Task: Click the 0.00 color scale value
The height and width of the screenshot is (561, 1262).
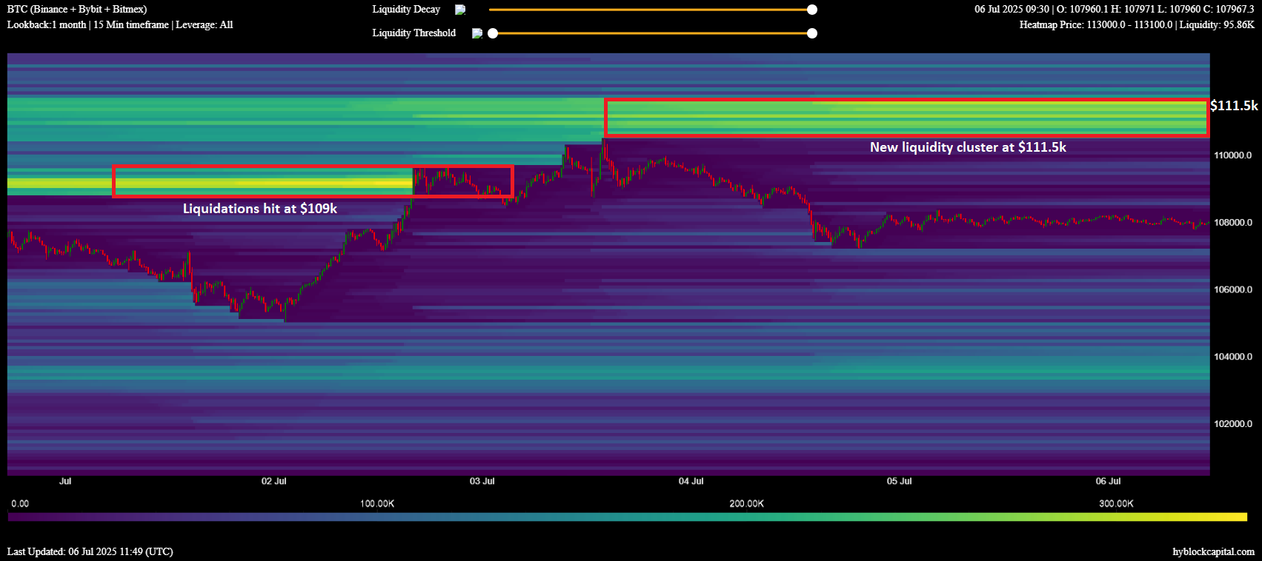Action: [20, 504]
